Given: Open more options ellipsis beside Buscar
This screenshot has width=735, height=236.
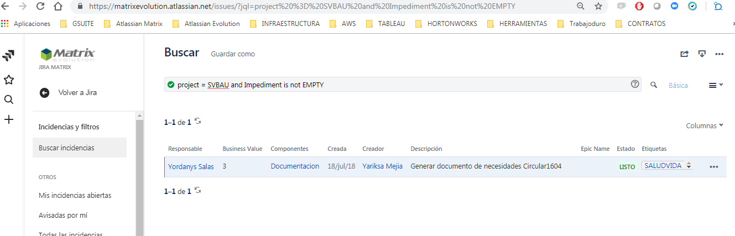Looking at the screenshot, I should click(x=720, y=54).
